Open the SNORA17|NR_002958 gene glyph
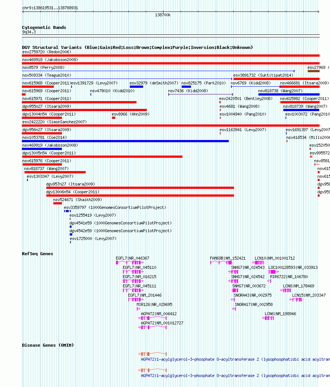 point(234,309)
